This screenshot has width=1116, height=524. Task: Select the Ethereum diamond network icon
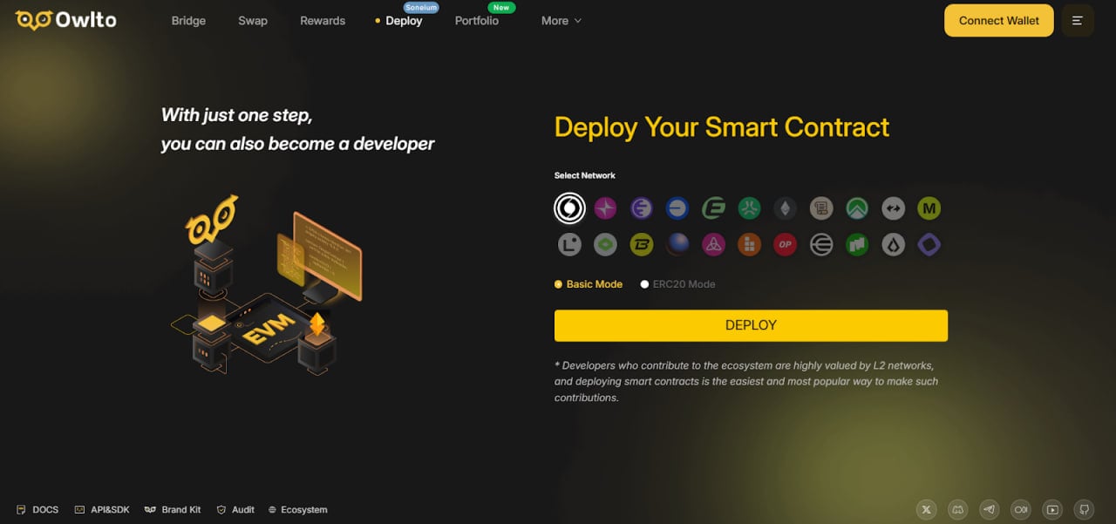786,208
